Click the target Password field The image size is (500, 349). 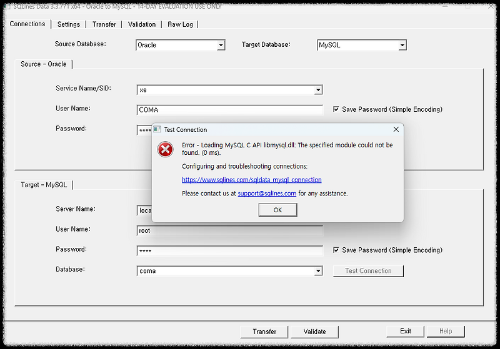click(229, 251)
